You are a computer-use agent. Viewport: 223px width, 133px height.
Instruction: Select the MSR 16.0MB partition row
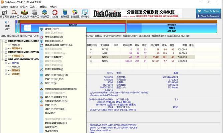[x=141, y=53]
